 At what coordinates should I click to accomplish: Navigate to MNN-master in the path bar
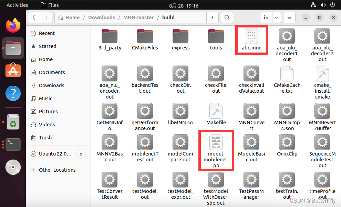pyautogui.click(x=138, y=18)
